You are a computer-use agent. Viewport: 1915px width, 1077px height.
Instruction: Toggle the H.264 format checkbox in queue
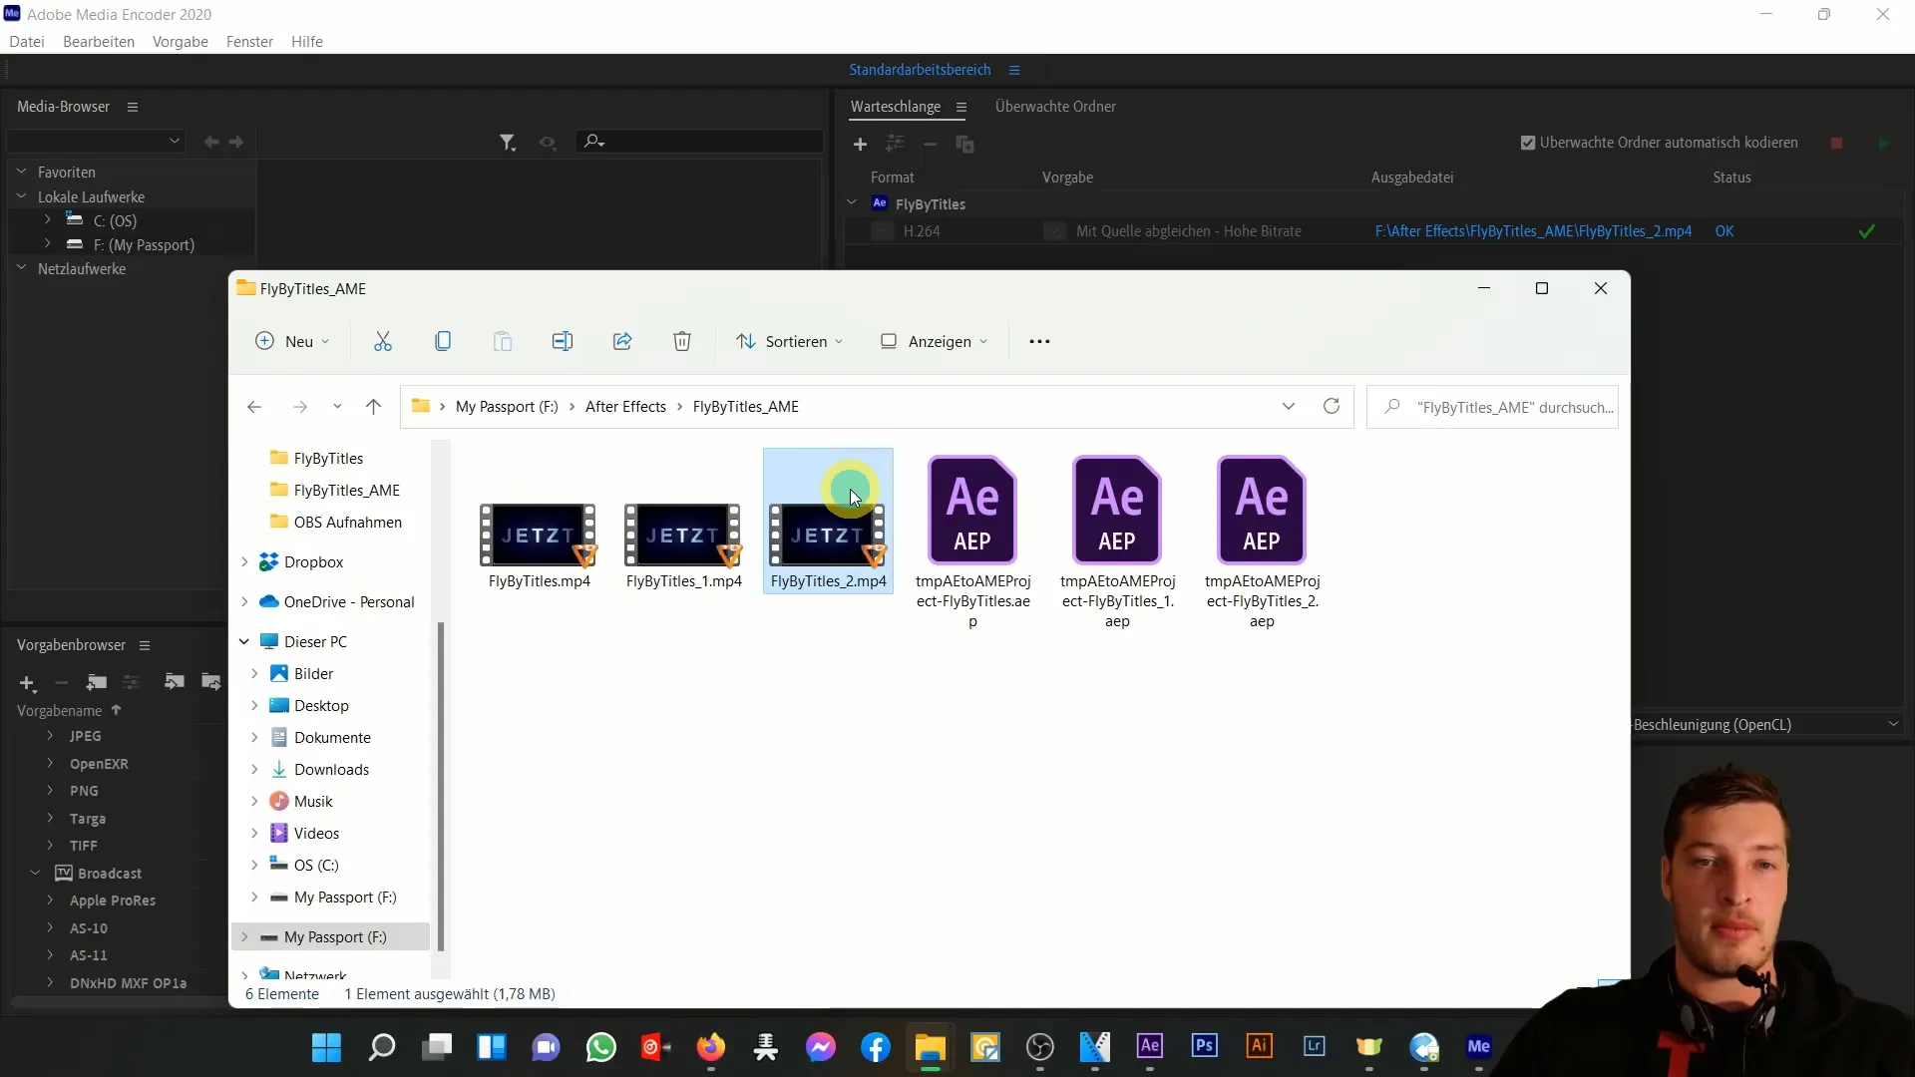click(879, 231)
